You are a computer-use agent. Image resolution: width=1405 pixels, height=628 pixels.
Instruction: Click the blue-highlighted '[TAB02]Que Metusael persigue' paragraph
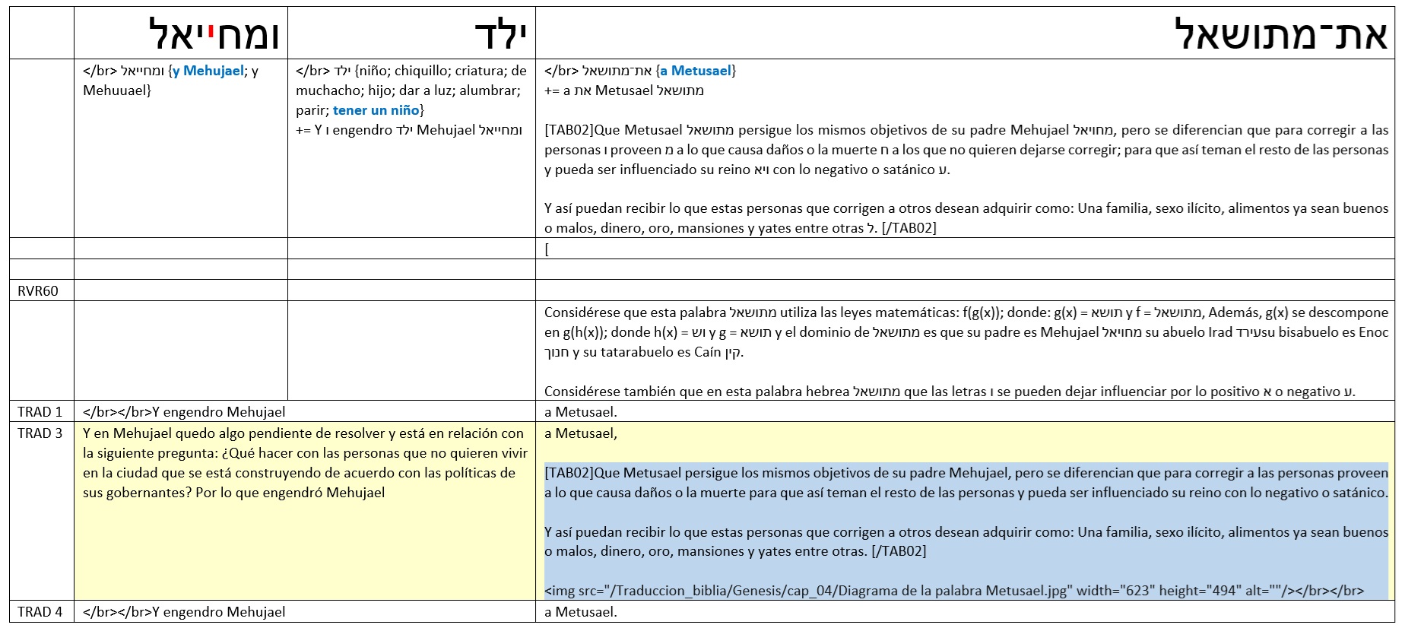coord(966,483)
